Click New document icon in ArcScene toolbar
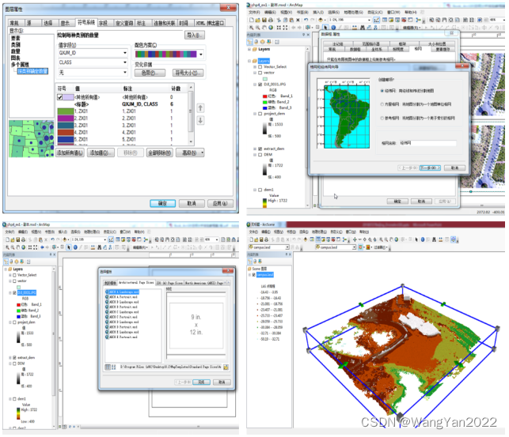 click(251, 239)
